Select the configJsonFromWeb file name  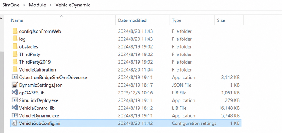click(x=40, y=31)
